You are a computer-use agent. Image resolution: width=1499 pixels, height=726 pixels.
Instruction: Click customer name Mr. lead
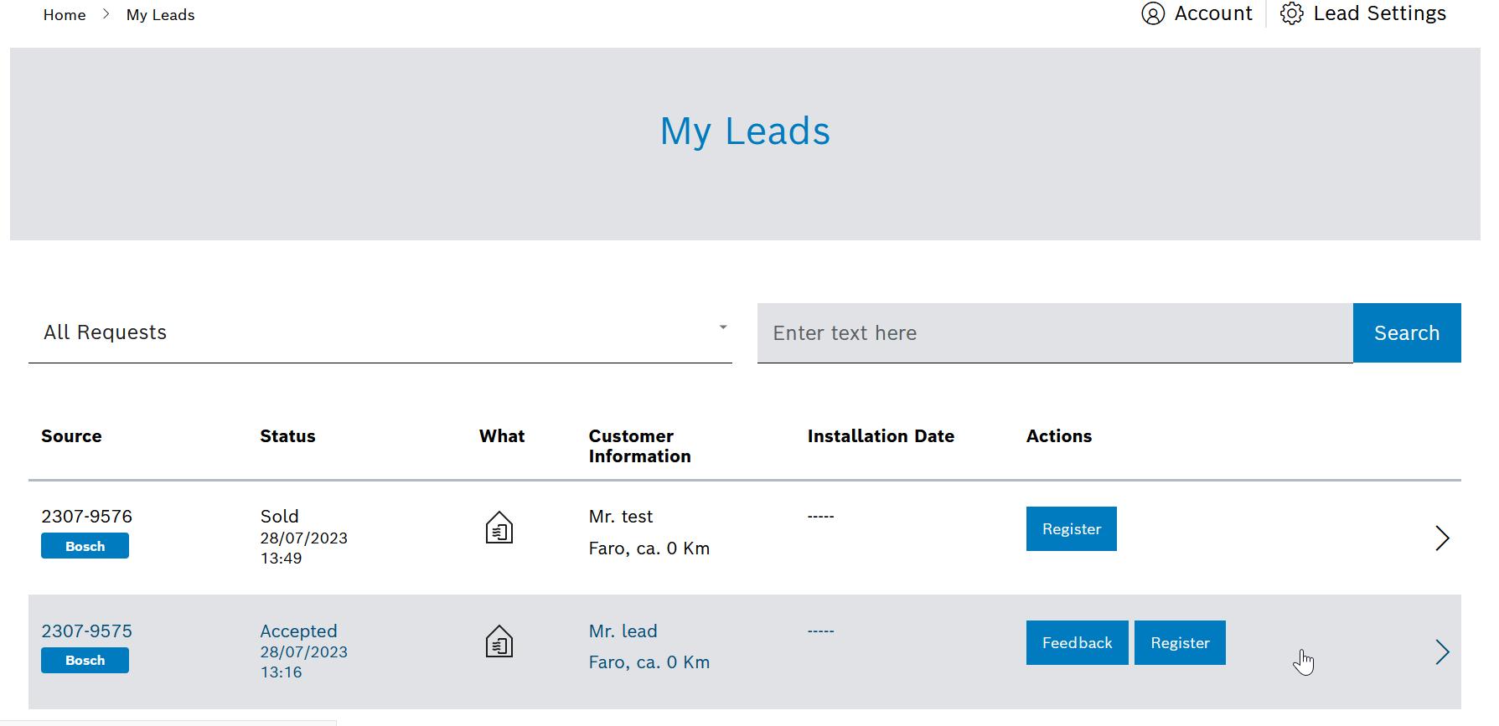point(623,631)
